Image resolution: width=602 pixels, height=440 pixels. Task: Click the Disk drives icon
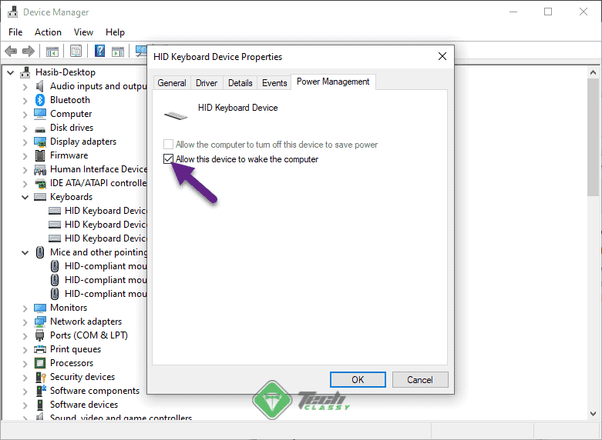40,128
